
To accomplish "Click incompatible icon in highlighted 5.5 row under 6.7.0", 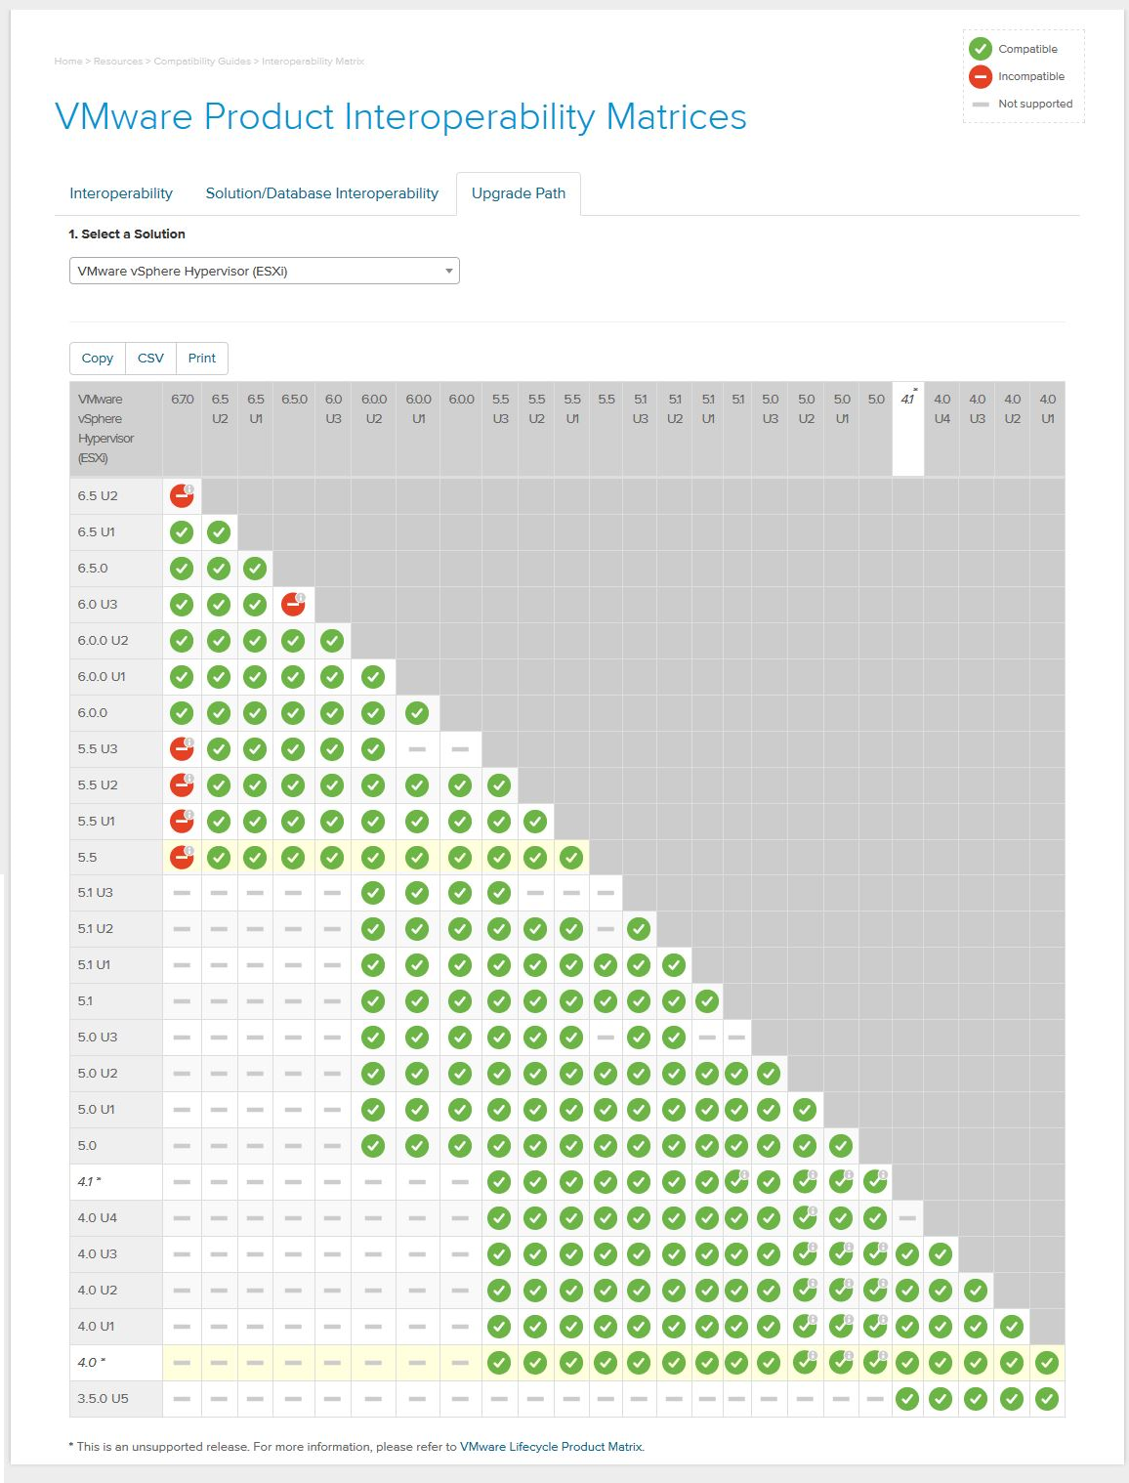I will pos(182,858).
